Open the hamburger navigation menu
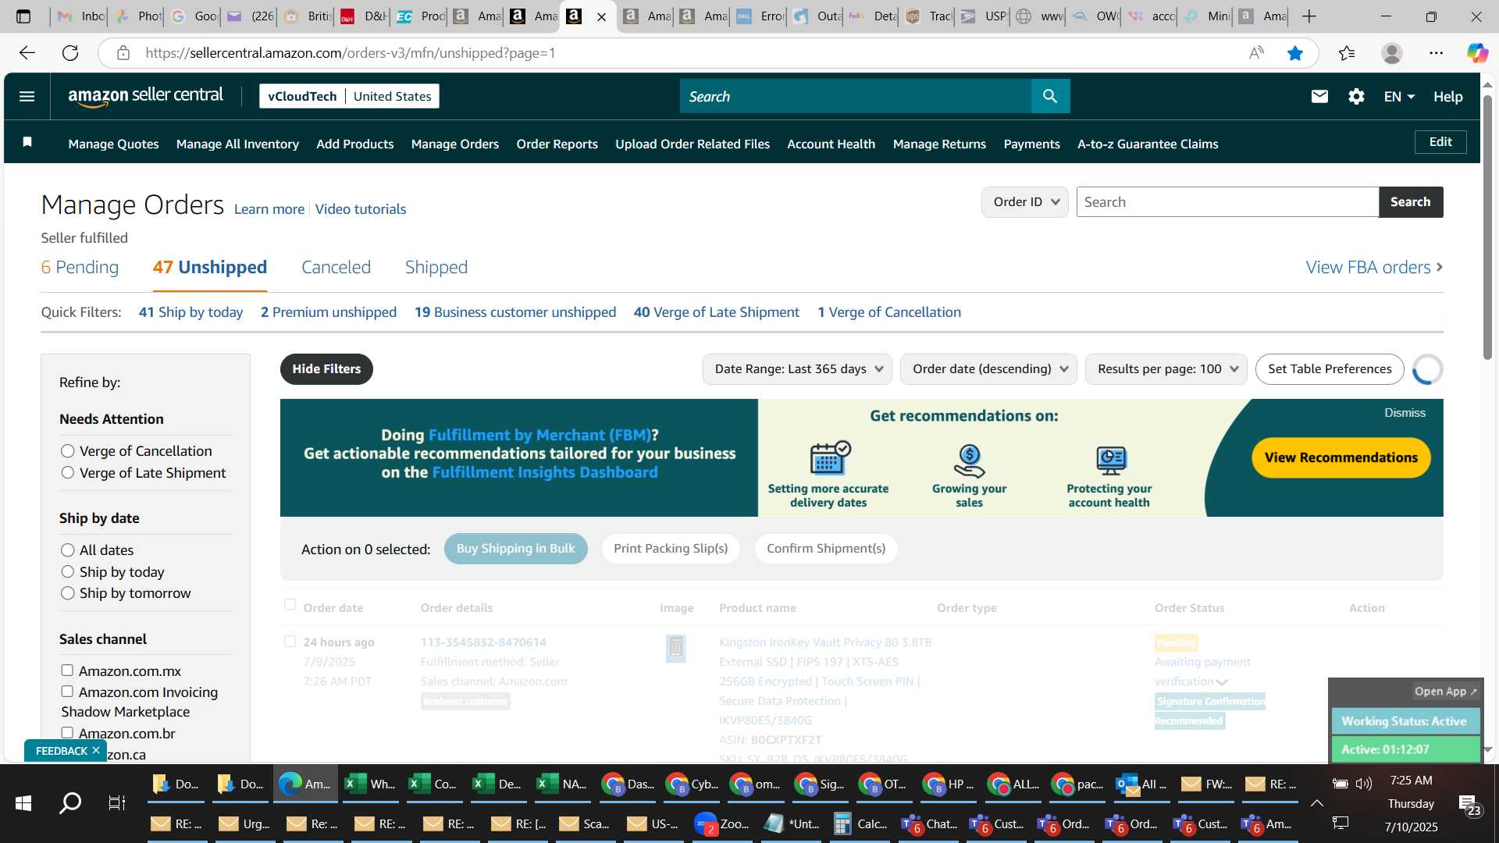Screen dimensions: 1499x843 27,96
